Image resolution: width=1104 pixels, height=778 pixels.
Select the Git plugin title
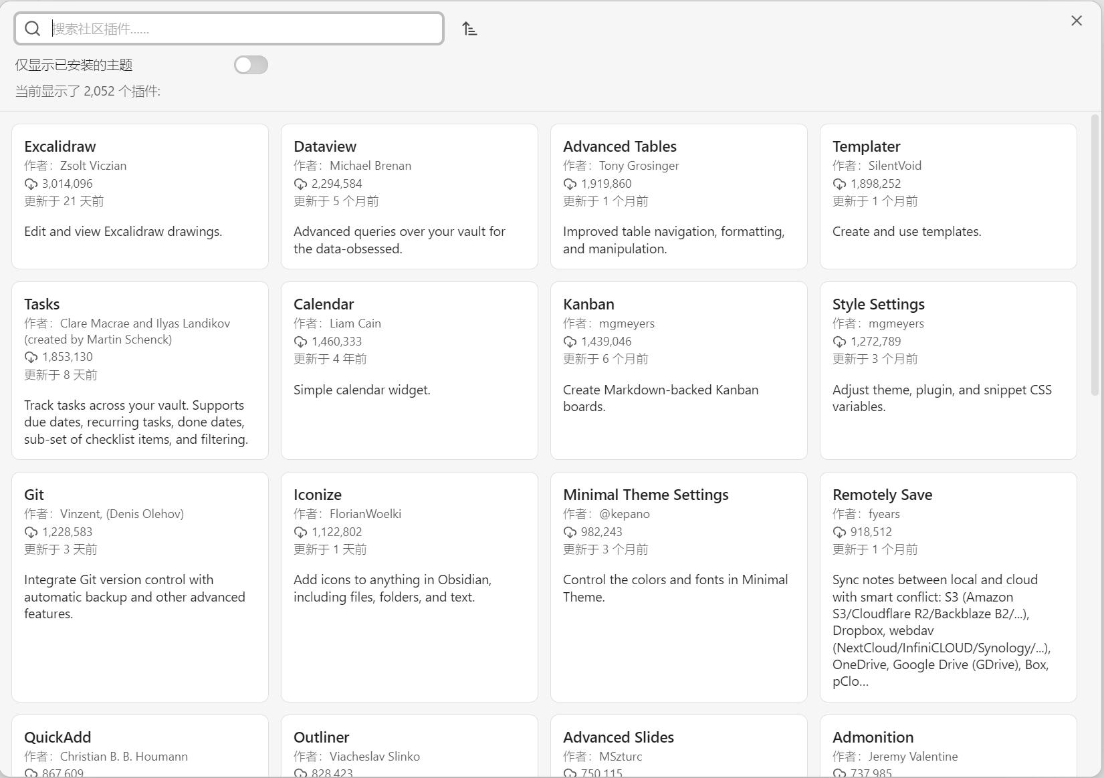click(34, 495)
